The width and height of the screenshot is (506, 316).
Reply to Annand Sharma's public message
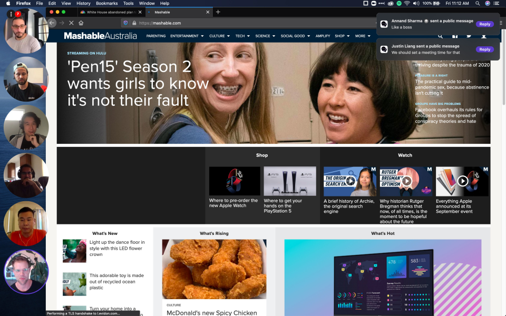coord(484,24)
